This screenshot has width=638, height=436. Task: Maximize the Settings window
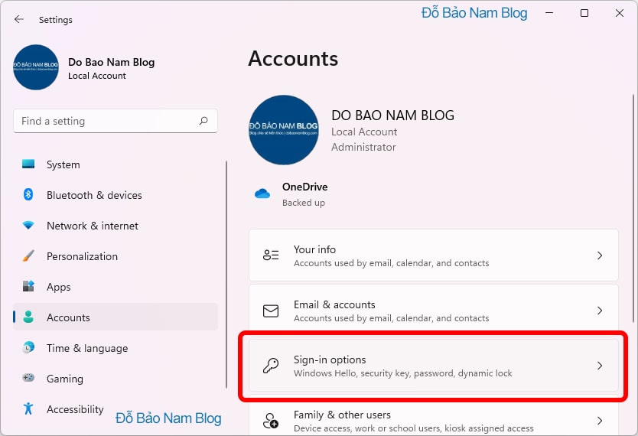click(x=584, y=13)
